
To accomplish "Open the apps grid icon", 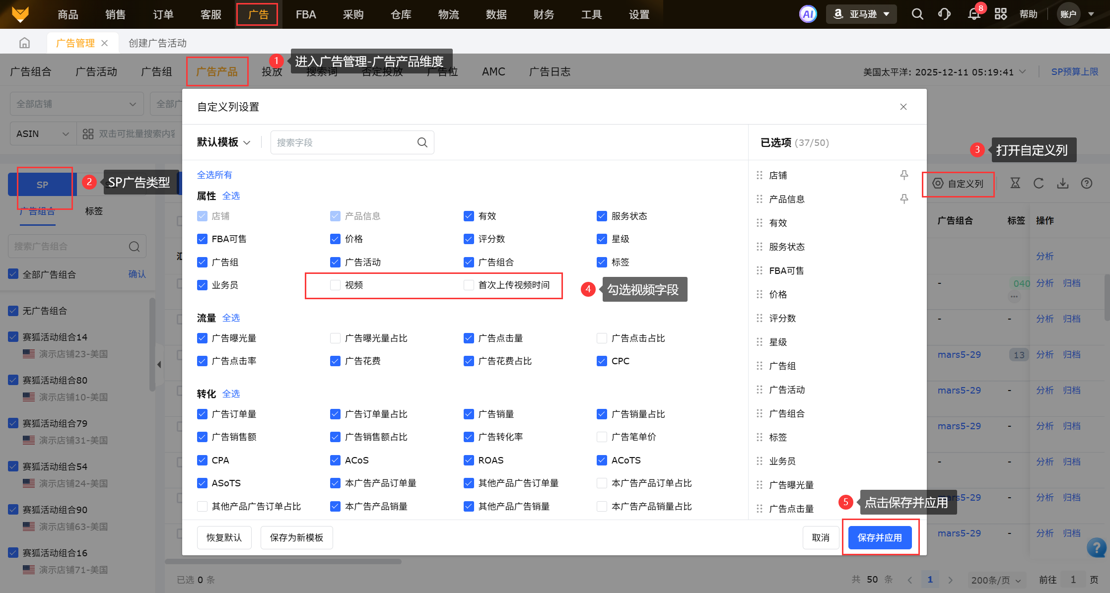I will point(1000,14).
